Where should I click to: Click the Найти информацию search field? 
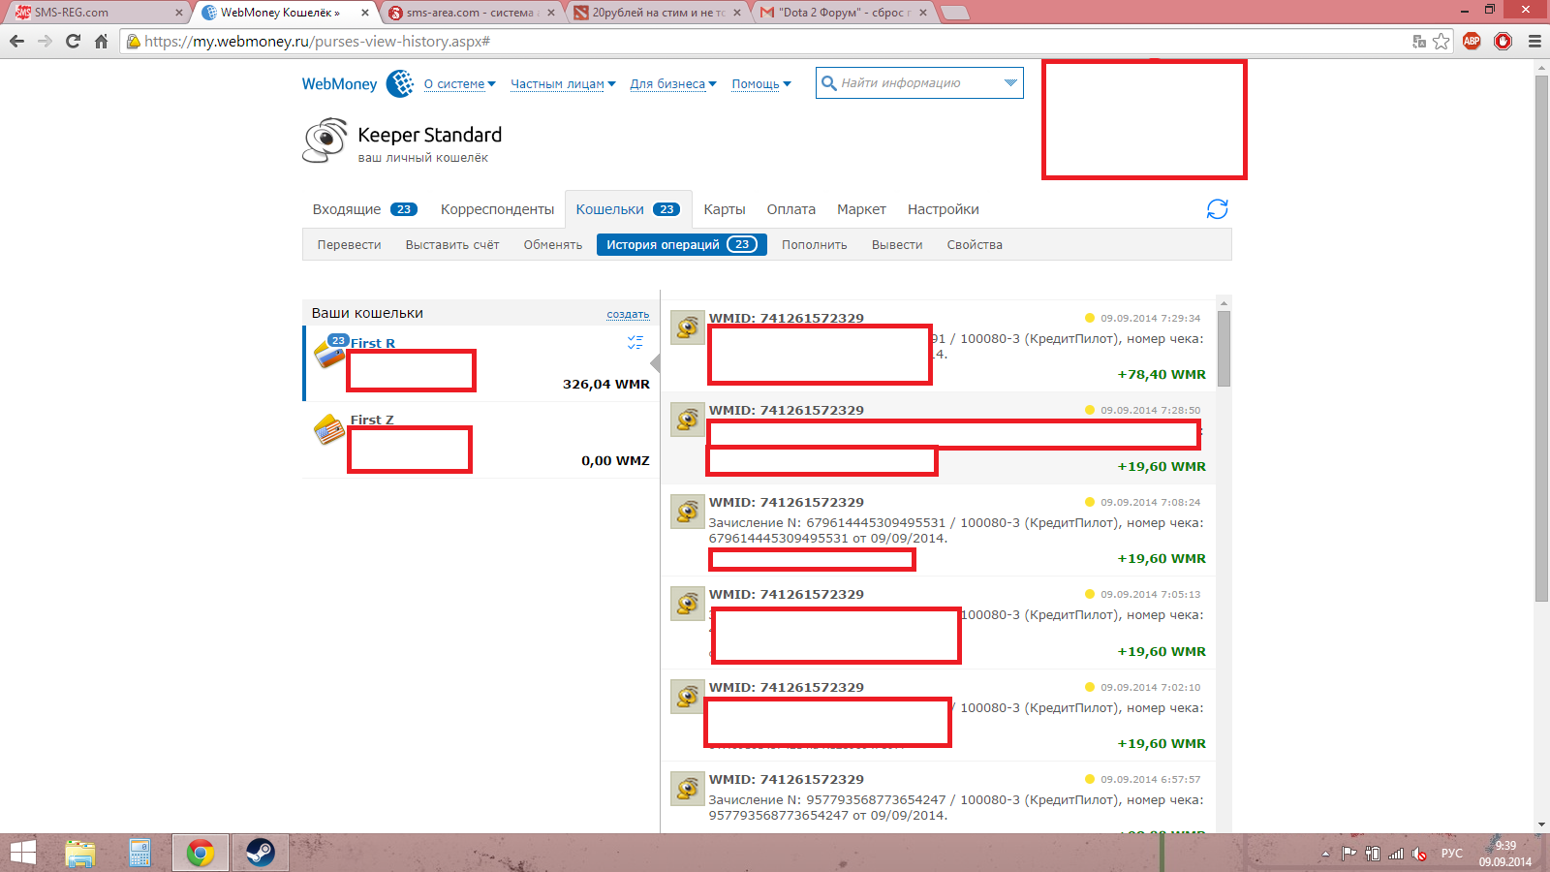(x=919, y=83)
